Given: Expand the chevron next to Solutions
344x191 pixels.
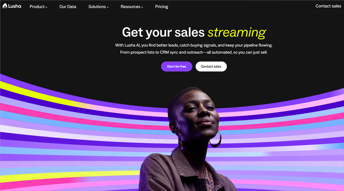Looking at the screenshot, I should click(x=107, y=7).
